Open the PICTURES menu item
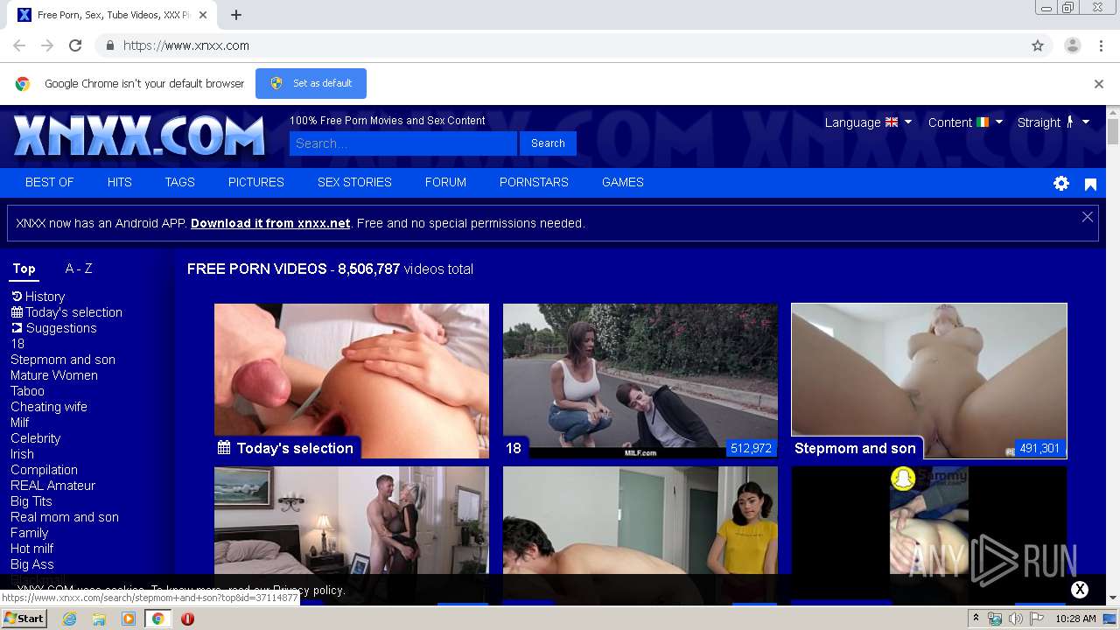 (256, 183)
